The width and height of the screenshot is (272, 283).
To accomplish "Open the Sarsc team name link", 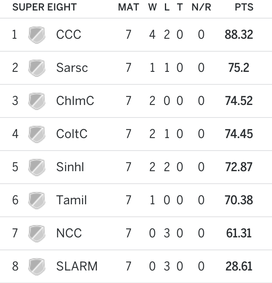I will click(x=72, y=68).
